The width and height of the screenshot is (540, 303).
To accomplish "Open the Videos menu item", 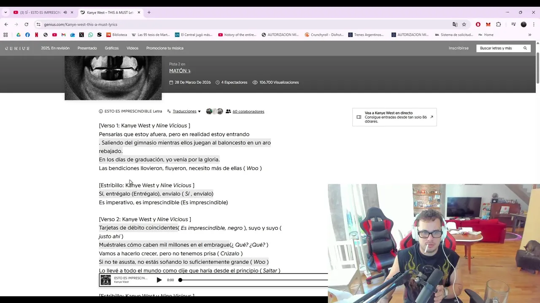I will pos(132,48).
